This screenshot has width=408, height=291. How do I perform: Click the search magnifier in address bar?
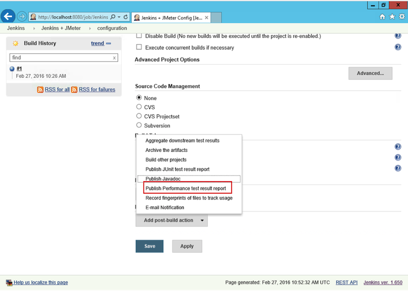(113, 17)
